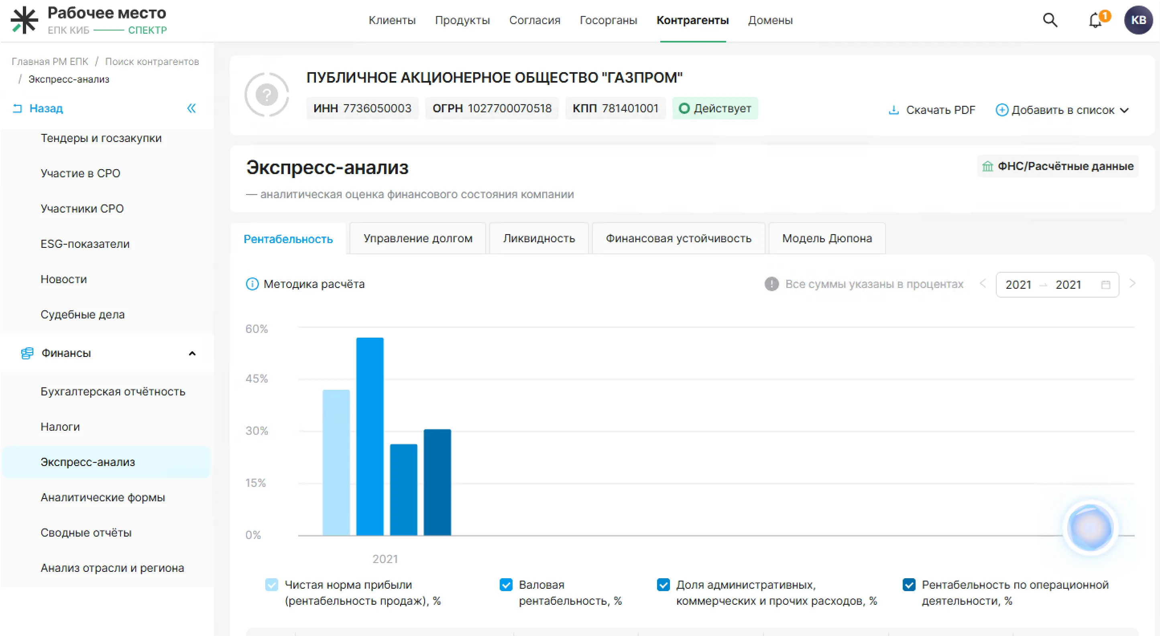Viewport: 1160px width, 636px height.
Task: Switch to Ликвидность tab
Action: [x=539, y=238]
